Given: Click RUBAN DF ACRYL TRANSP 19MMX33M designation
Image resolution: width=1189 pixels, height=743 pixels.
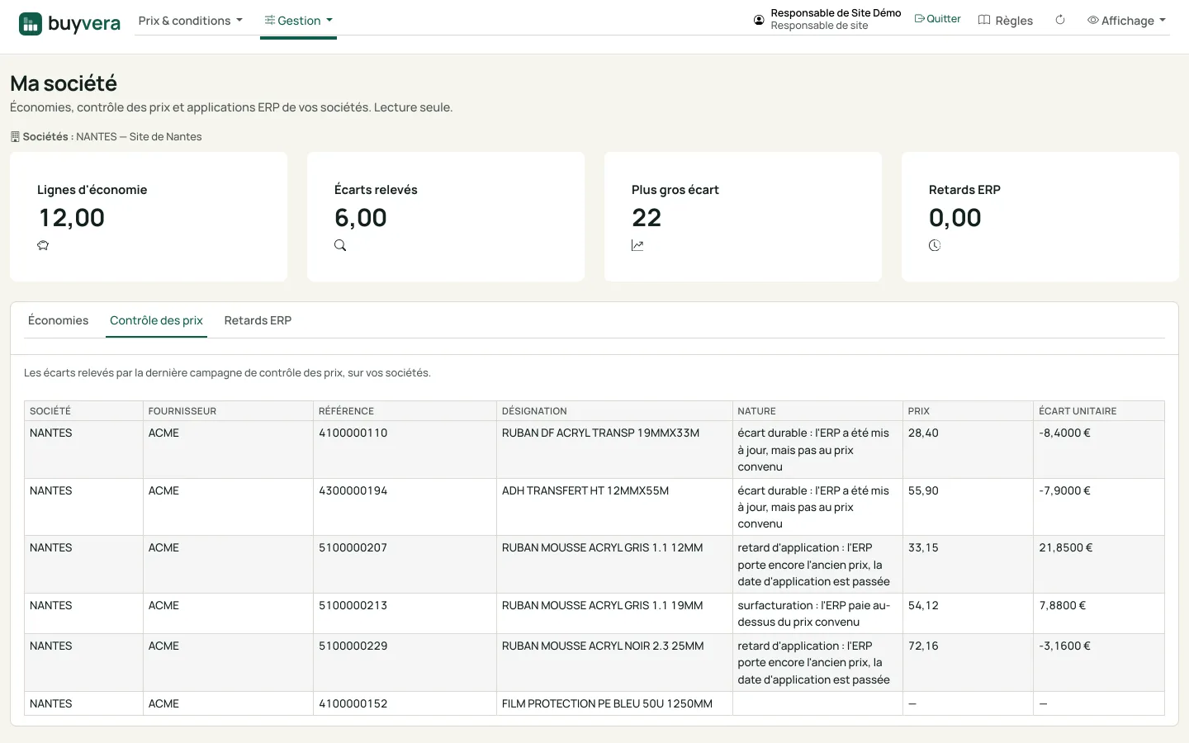Looking at the screenshot, I should 600,433.
